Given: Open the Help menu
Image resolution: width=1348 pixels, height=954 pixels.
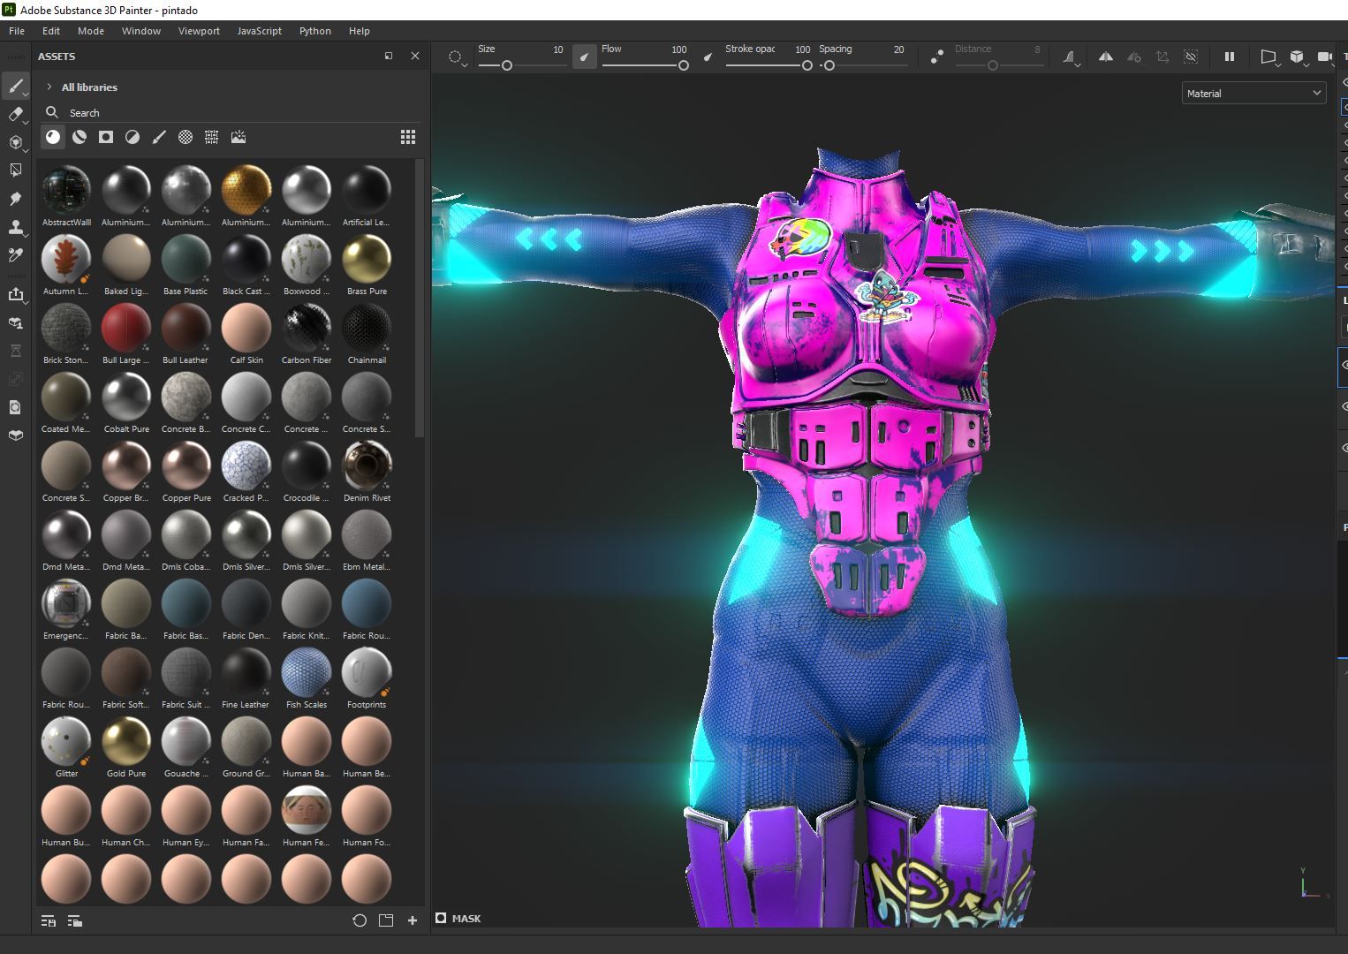Looking at the screenshot, I should coord(360,31).
